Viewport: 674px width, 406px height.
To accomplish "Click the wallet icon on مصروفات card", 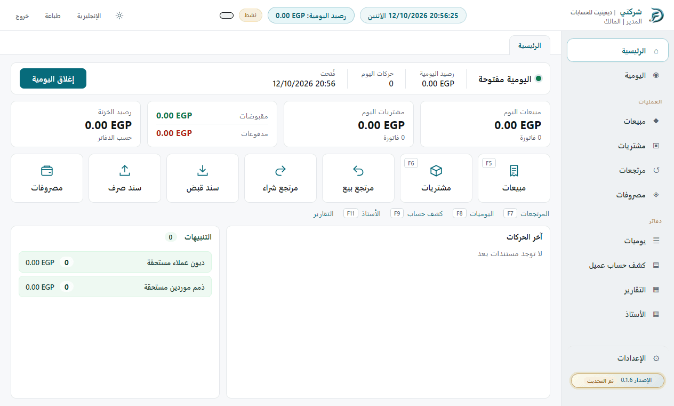I will pos(47,171).
